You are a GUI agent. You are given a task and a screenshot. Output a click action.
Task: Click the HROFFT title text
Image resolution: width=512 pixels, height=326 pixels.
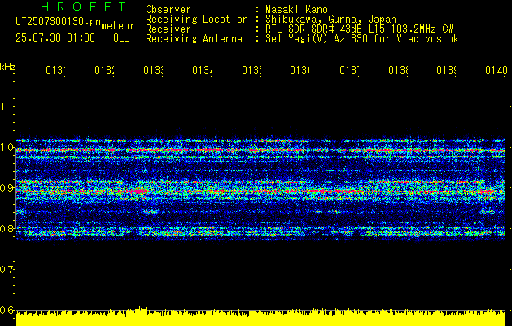pos(83,7)
